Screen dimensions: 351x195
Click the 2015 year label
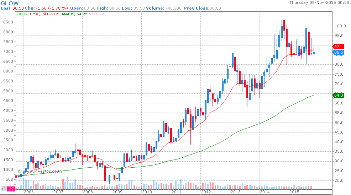pyautogui.click(x=294, y=192)
